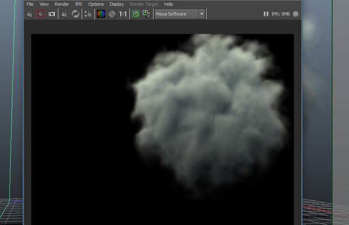Click the Redo previous IPR render icon
Image resolution: width=349 pixels, height=225 pixels.
(65, 14)
